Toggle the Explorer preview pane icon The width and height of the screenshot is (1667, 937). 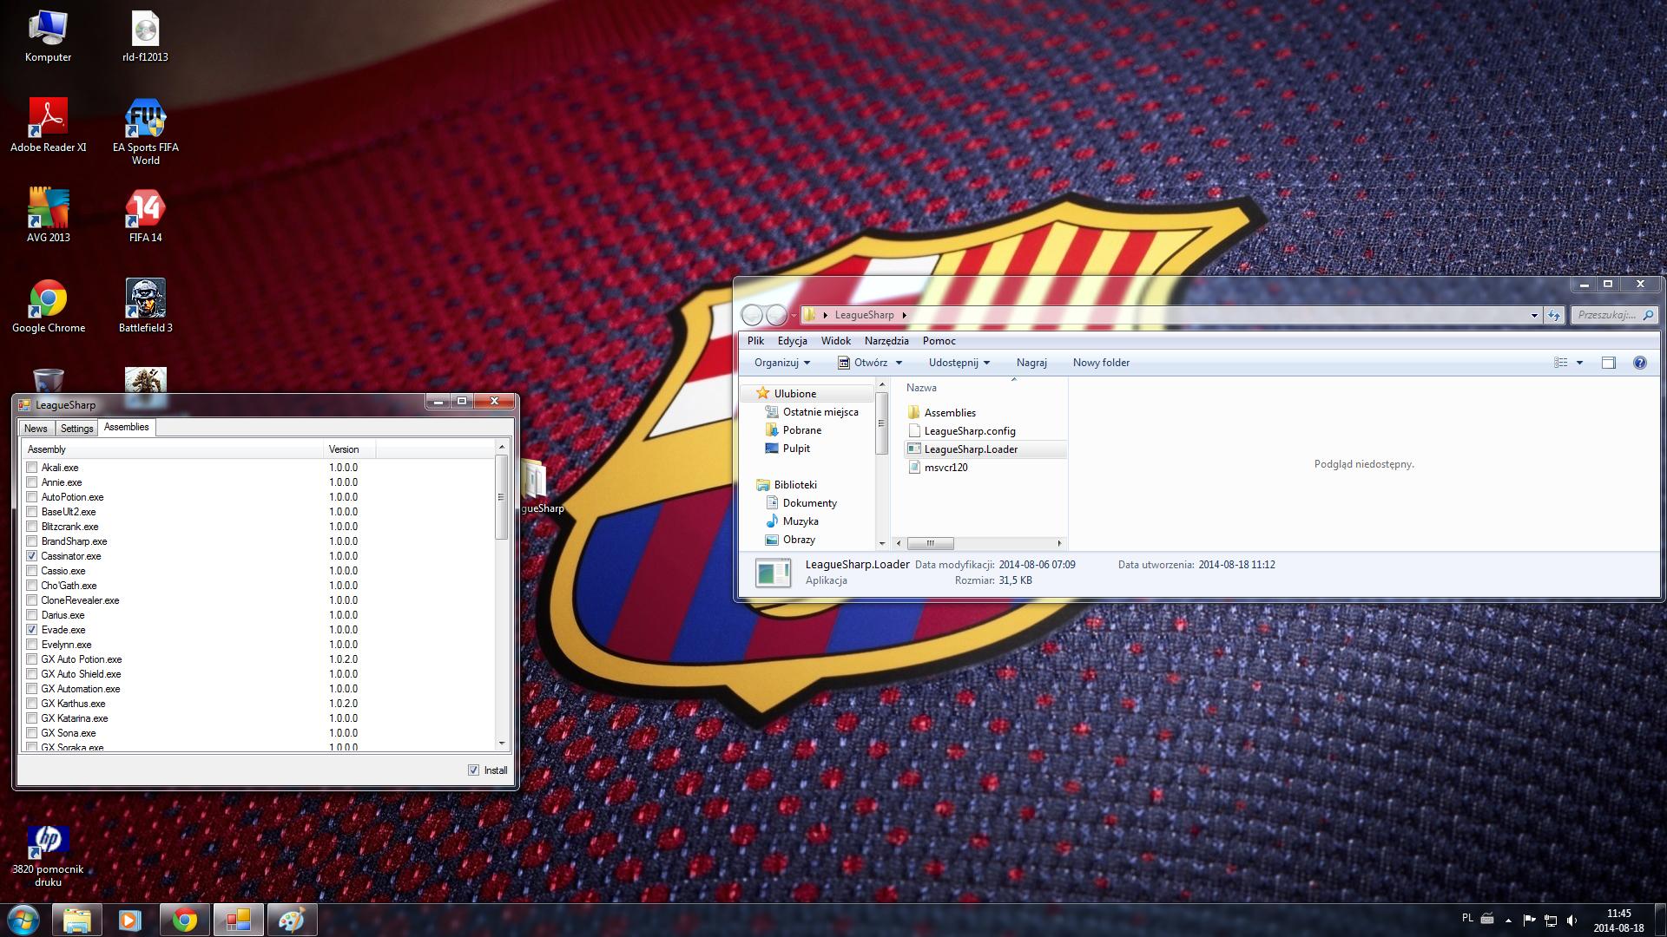pyautogui.click(x=1608, y=363)
